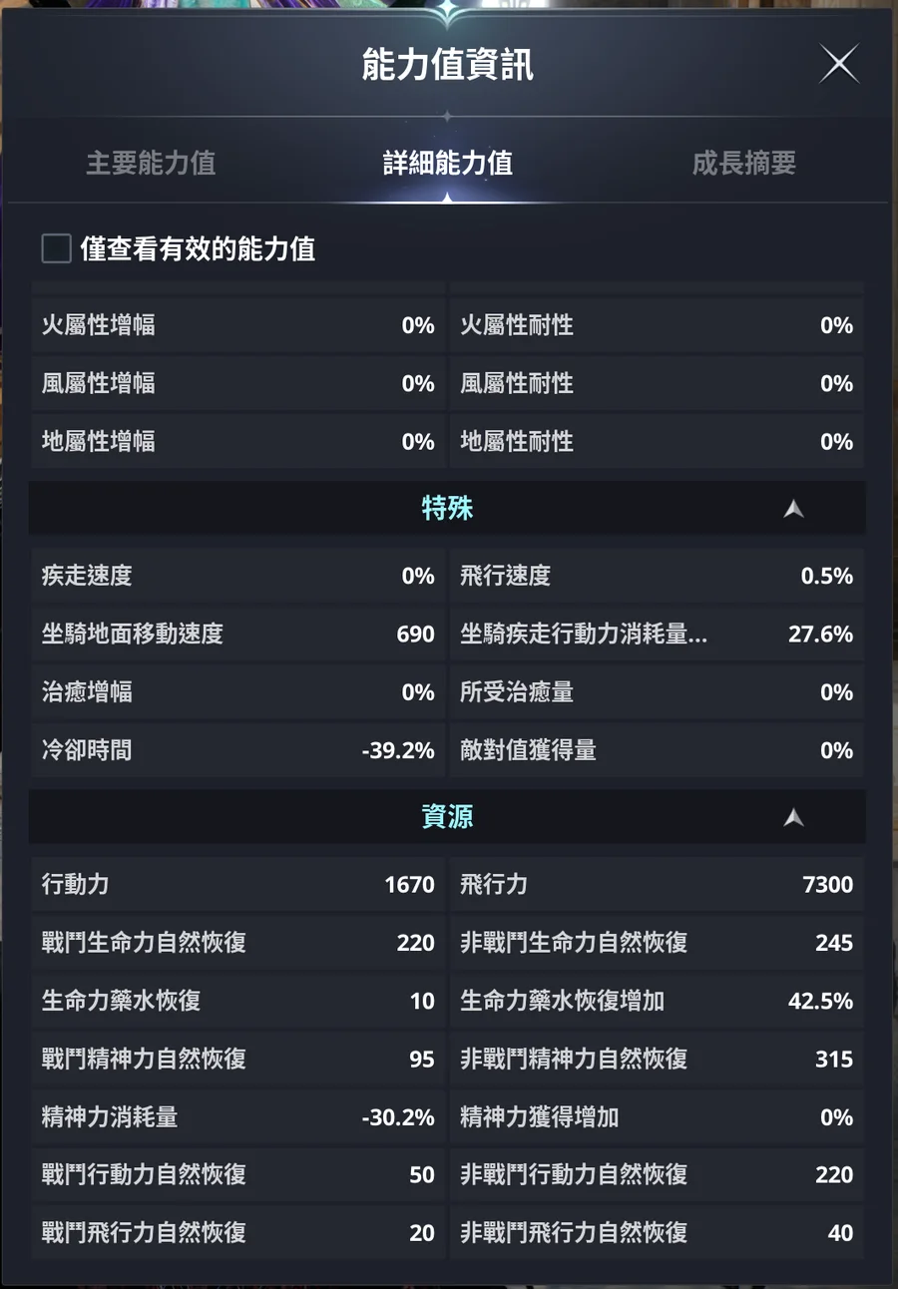The image size is (898, 1289).
Task: Open the 成長摘要 tab
Action: (x=743, y=164)
